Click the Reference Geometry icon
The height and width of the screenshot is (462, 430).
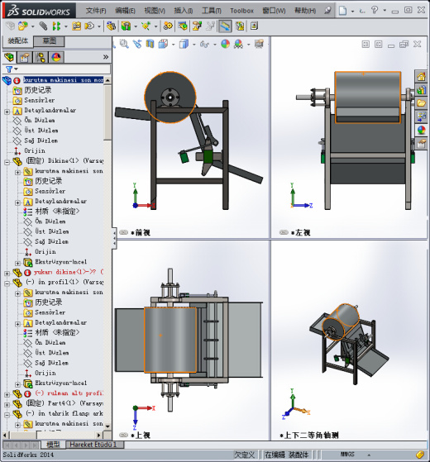(146, 26)
